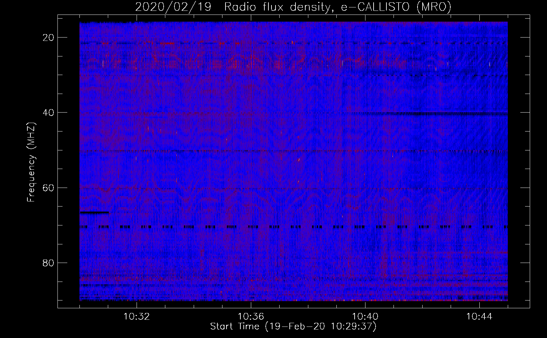Click the 10:32 time tick label
Viewport: 547px width, 338px height.
tap(137, 317)
